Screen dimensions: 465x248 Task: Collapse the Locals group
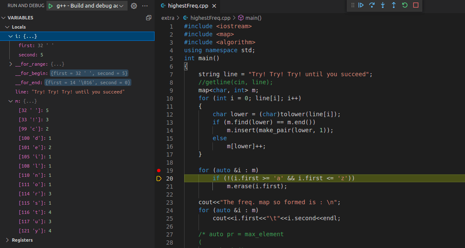(7, 26)
